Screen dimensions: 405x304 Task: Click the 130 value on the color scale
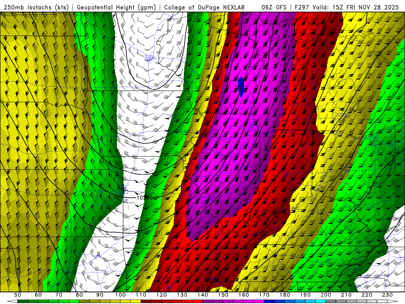182,295
